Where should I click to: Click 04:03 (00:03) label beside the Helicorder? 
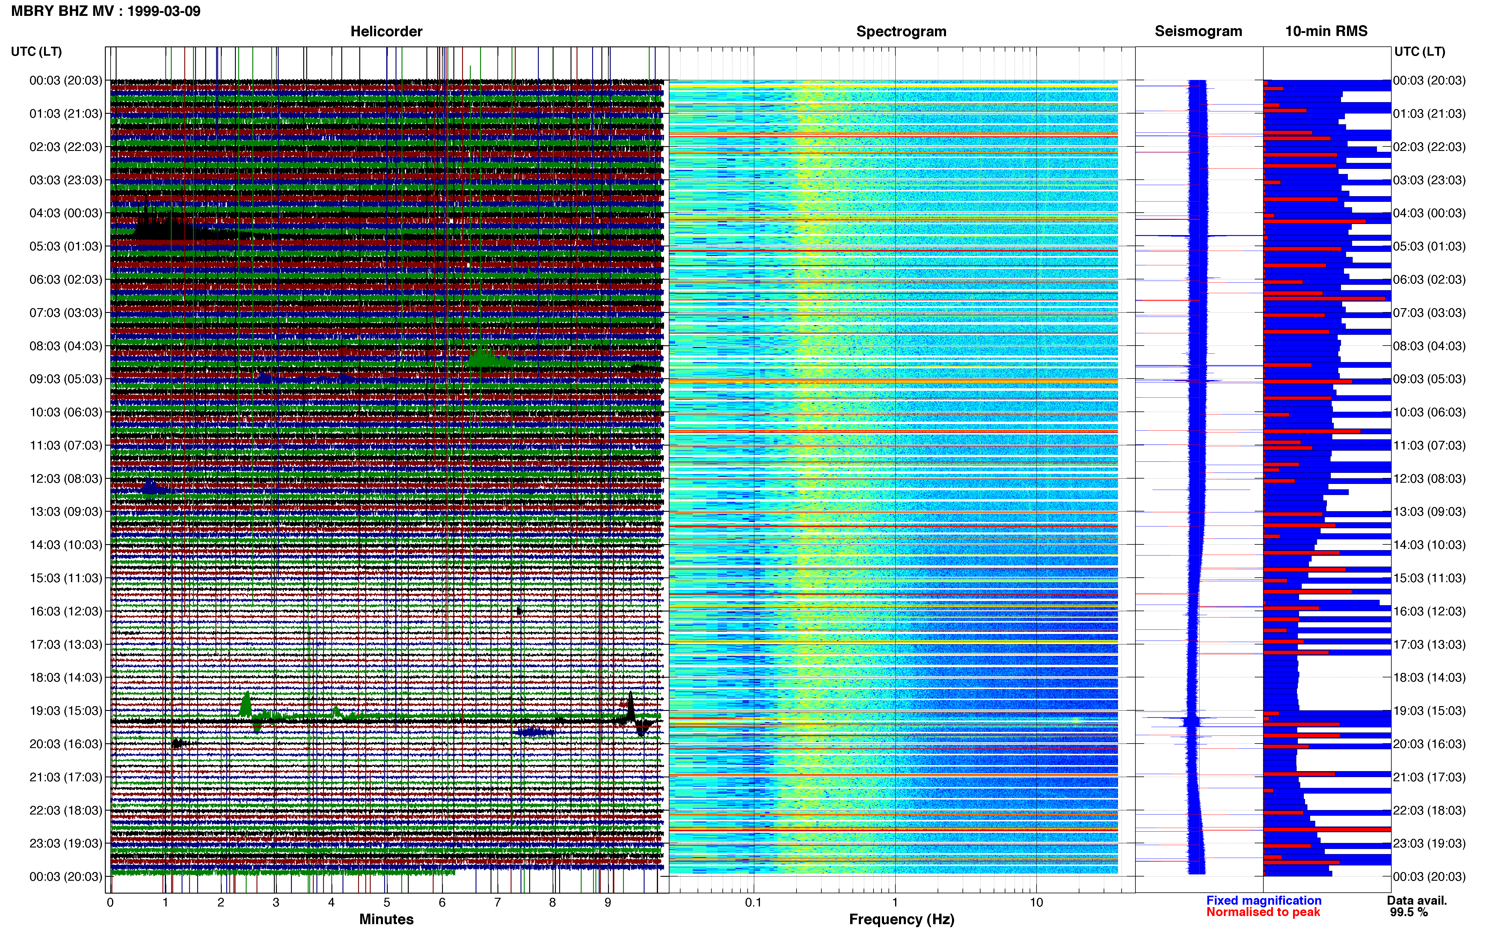[x=65, y=213]
